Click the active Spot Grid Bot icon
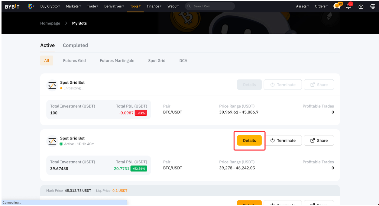Viewport: 379px width, 206px height. click(x=52, y=141)
